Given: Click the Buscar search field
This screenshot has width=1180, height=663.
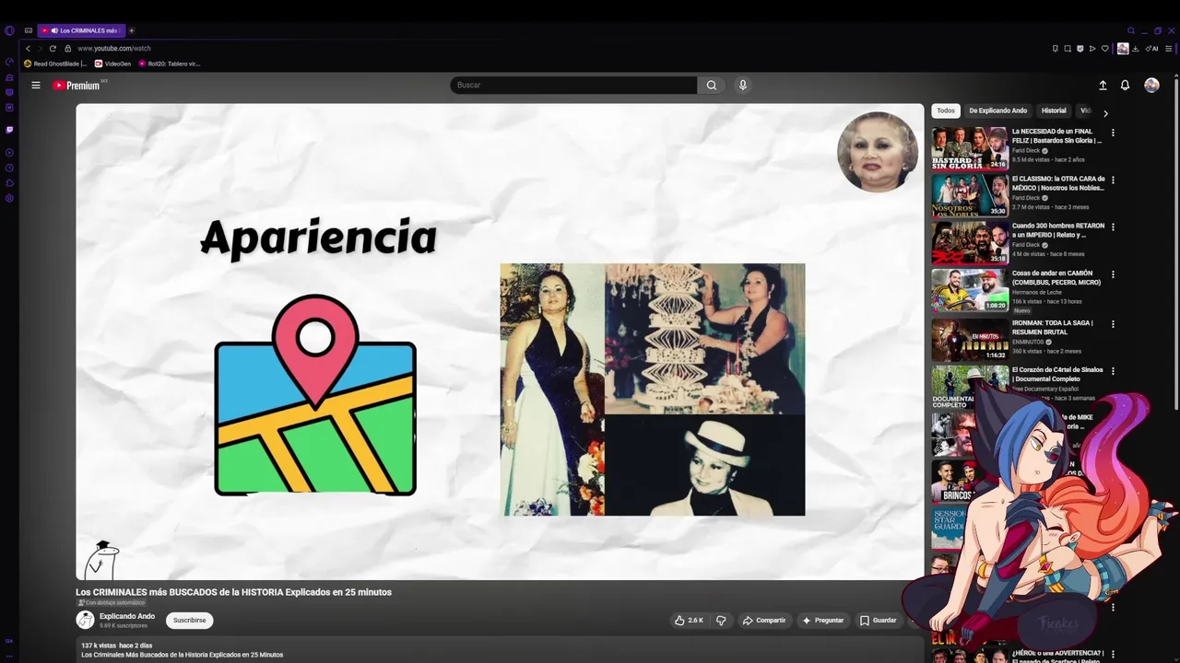Looking at the screenshot, I should [573, 85].
